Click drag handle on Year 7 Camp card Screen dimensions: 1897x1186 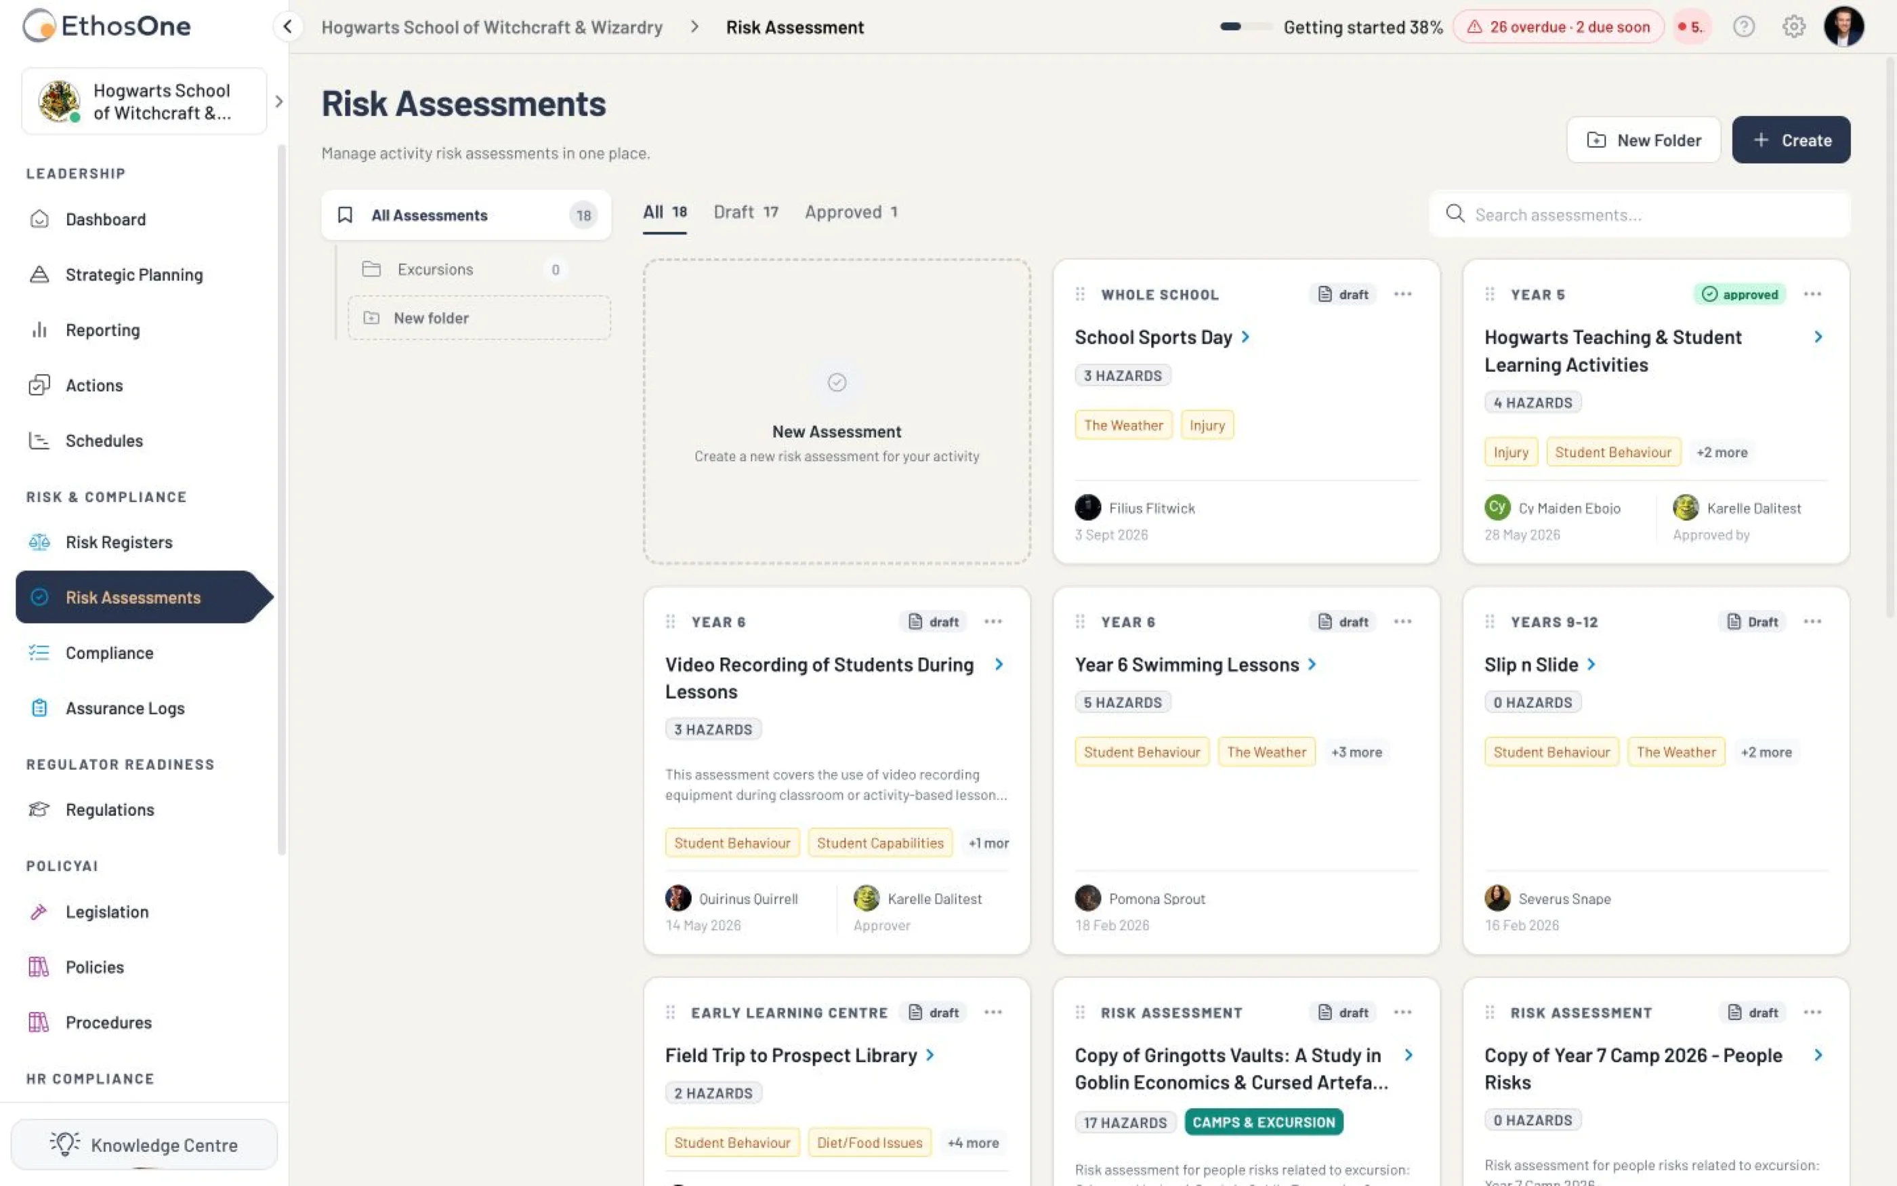pos(1489,1012)
